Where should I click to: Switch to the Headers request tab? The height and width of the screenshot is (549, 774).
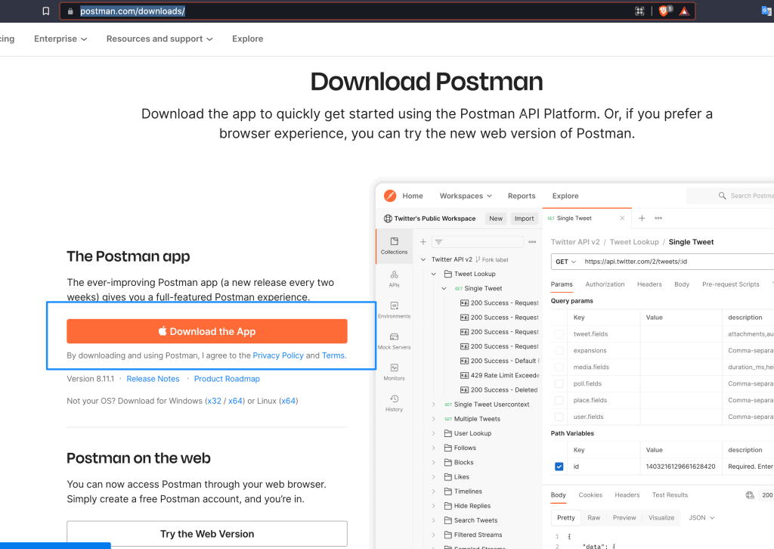tap(649, 284)
